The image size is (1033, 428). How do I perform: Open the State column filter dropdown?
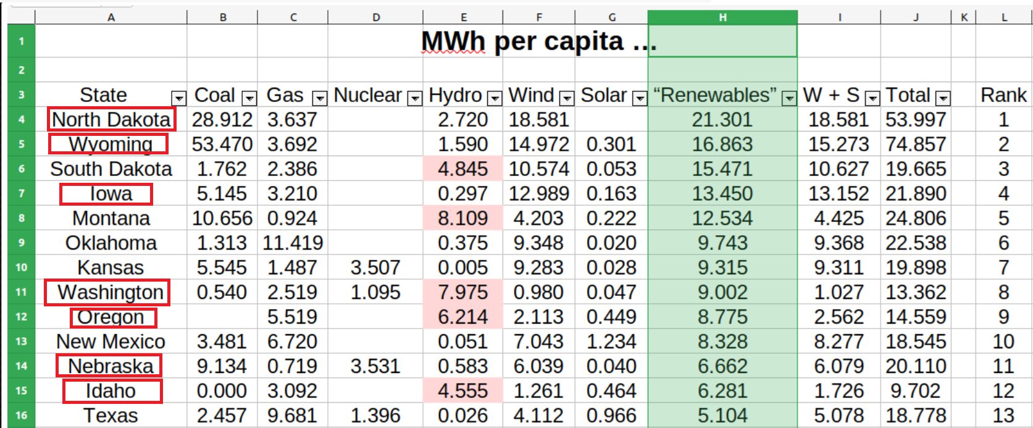tap(178, 98)
